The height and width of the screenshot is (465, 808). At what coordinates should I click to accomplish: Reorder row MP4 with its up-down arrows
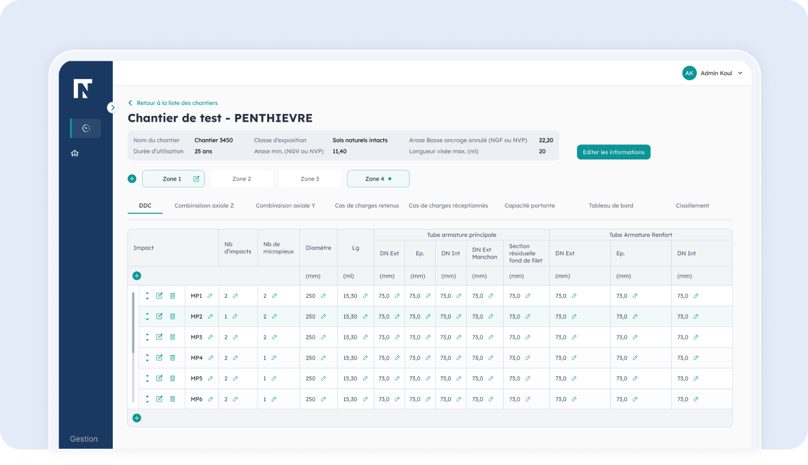[x=147, y=358]
